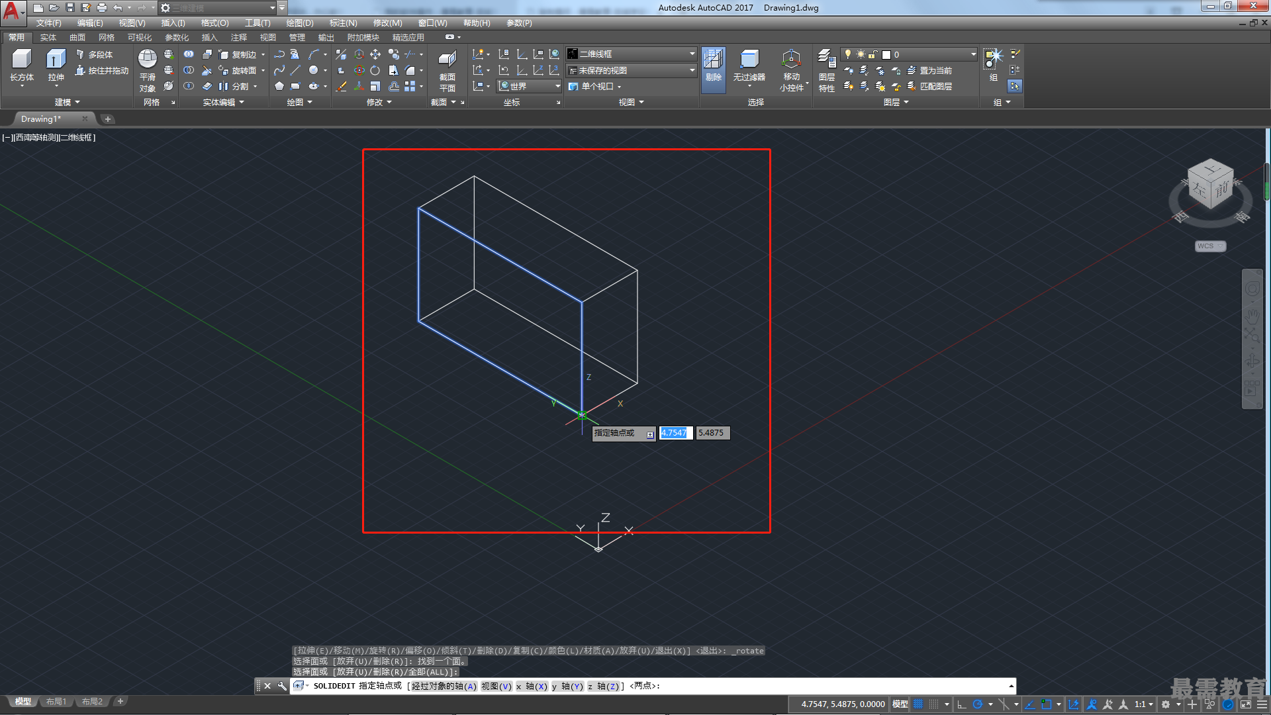The height and width of the screenshot is (715, 1271).
Task: Toggle object snap tracking in status bar
Action: [x=1030, y=704]
